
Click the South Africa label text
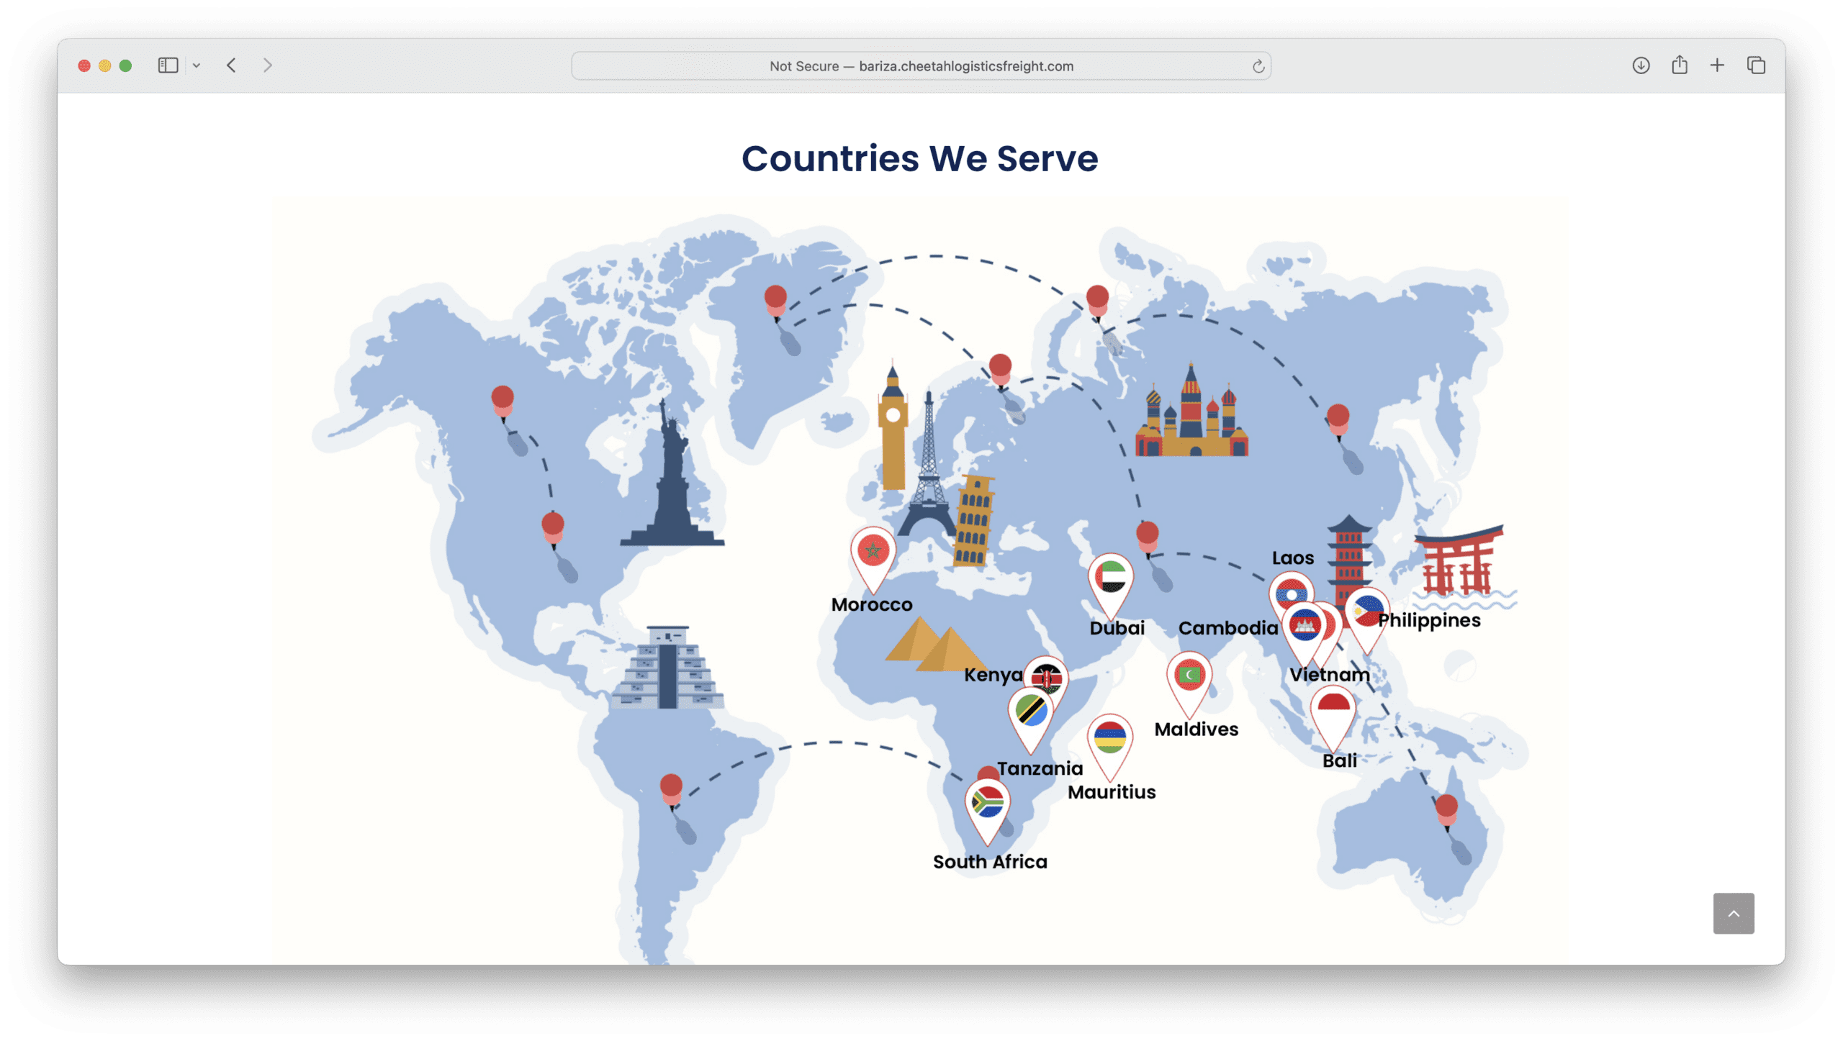[990, 861]
